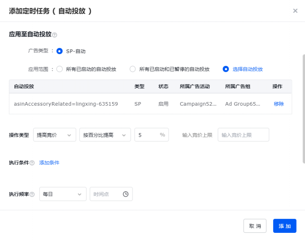The width and height of the screenshot is (305, 240).
Task: Click the 添加条件 link
Action: coord(49,163)
